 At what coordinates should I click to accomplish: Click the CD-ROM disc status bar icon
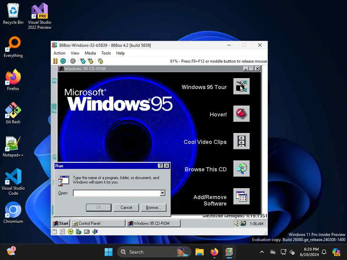[x=70, y=232]
